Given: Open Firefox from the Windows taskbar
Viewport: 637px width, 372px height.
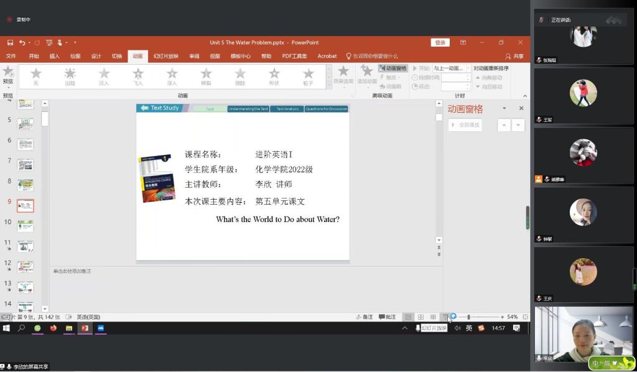Looking at the screenshot, I should click(53, 328).
